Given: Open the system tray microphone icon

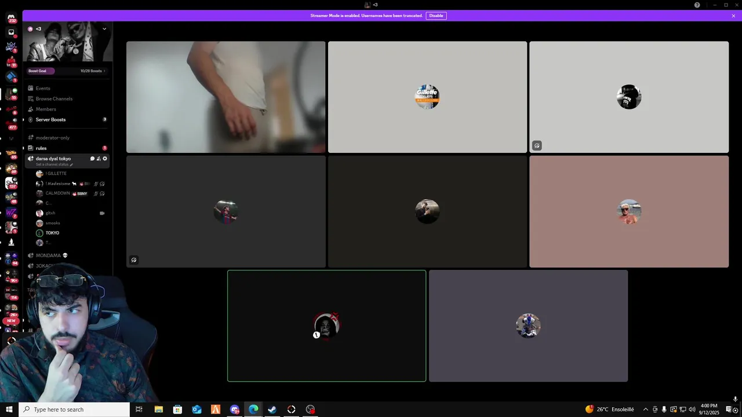Looking at the screenshot, I should point(664,409).
